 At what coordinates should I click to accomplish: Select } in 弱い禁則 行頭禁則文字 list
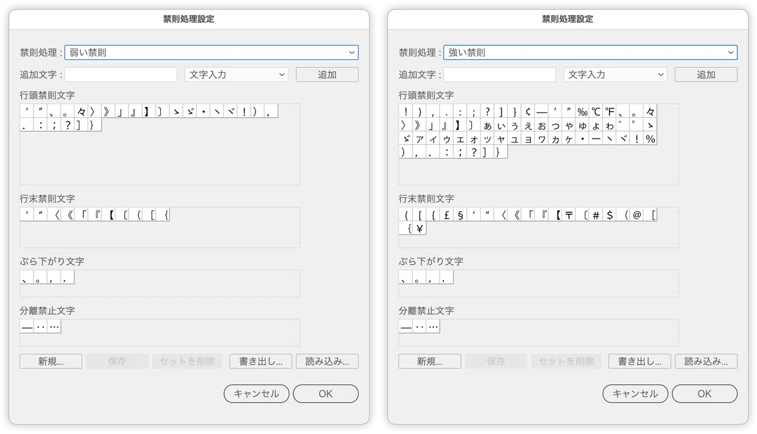click(95, 125)
